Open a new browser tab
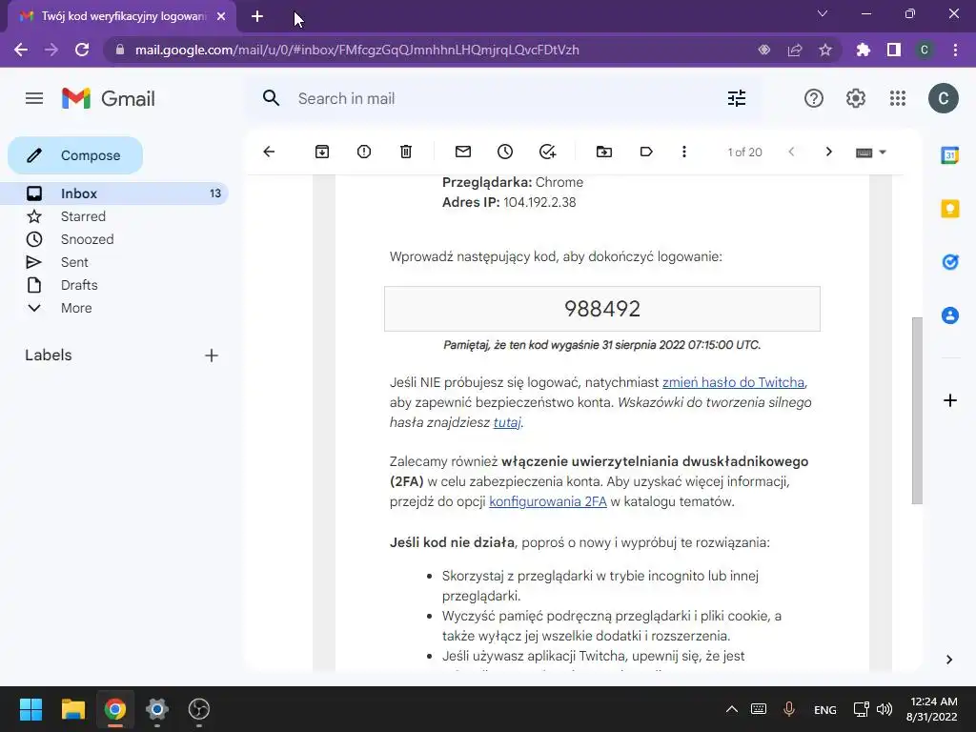 pyautogui.click(x=257, y=16)
